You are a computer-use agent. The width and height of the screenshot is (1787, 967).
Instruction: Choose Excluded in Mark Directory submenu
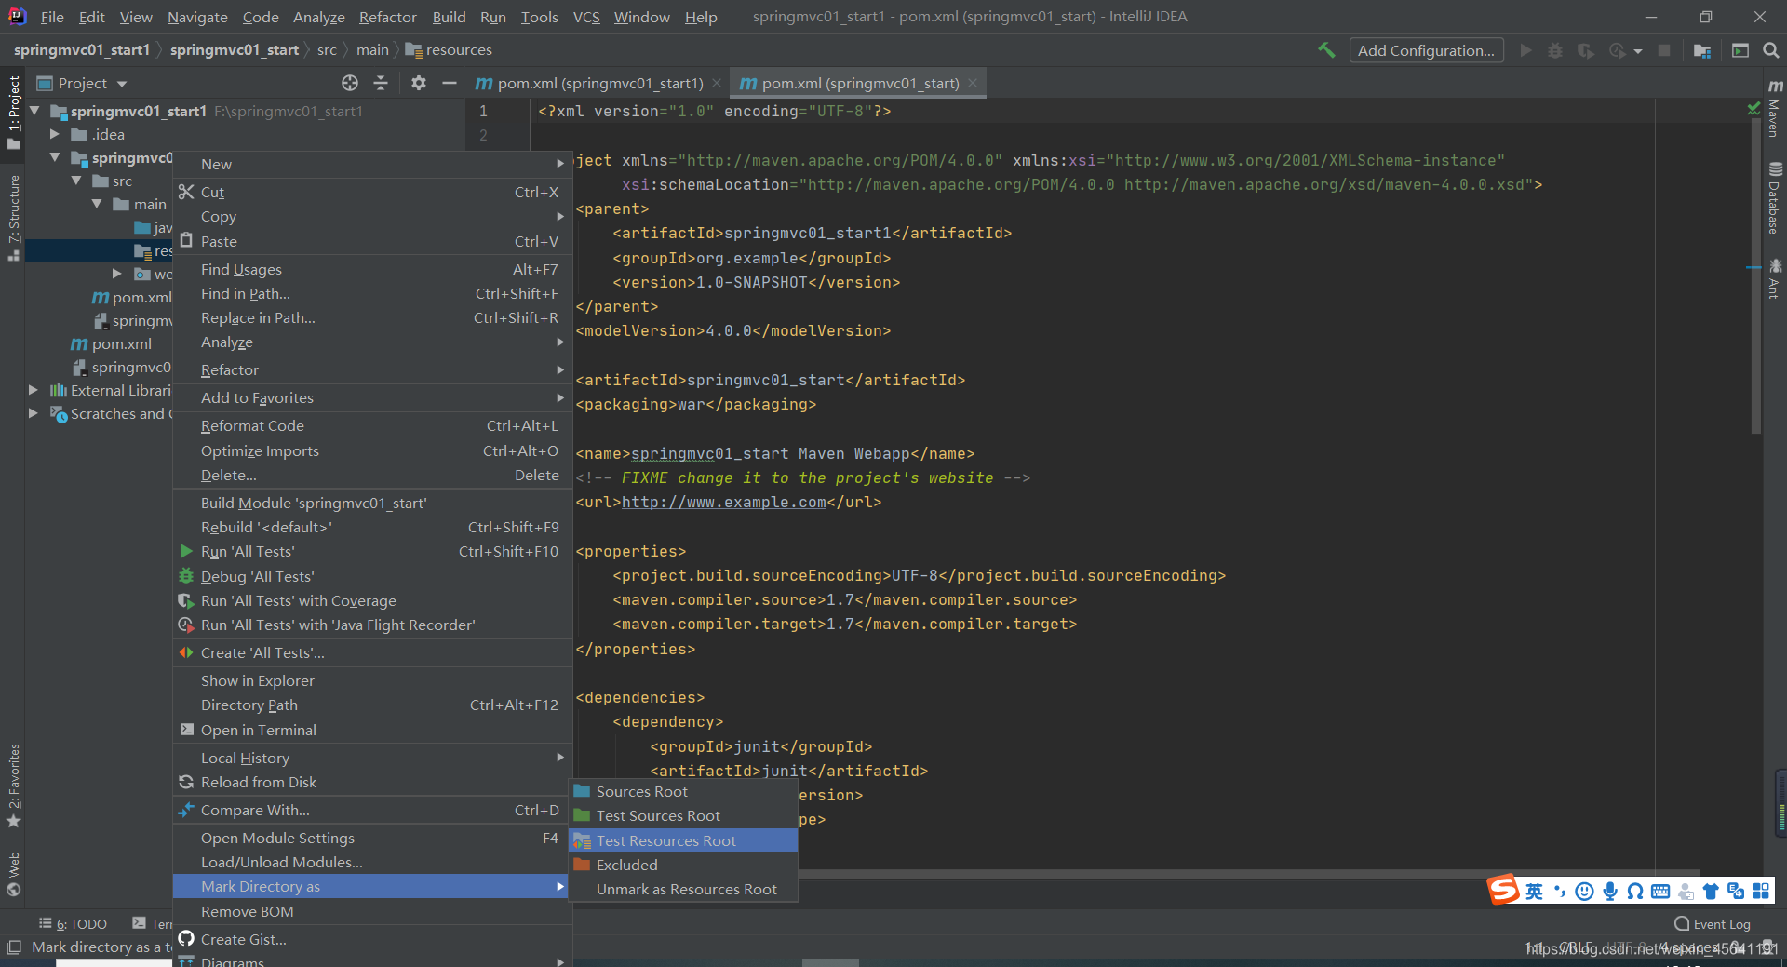point(684,865)
